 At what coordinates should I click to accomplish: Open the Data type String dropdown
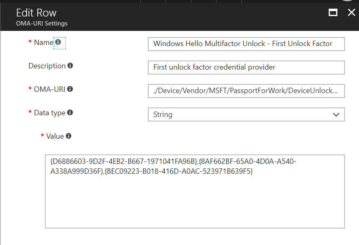click(246, 114)
